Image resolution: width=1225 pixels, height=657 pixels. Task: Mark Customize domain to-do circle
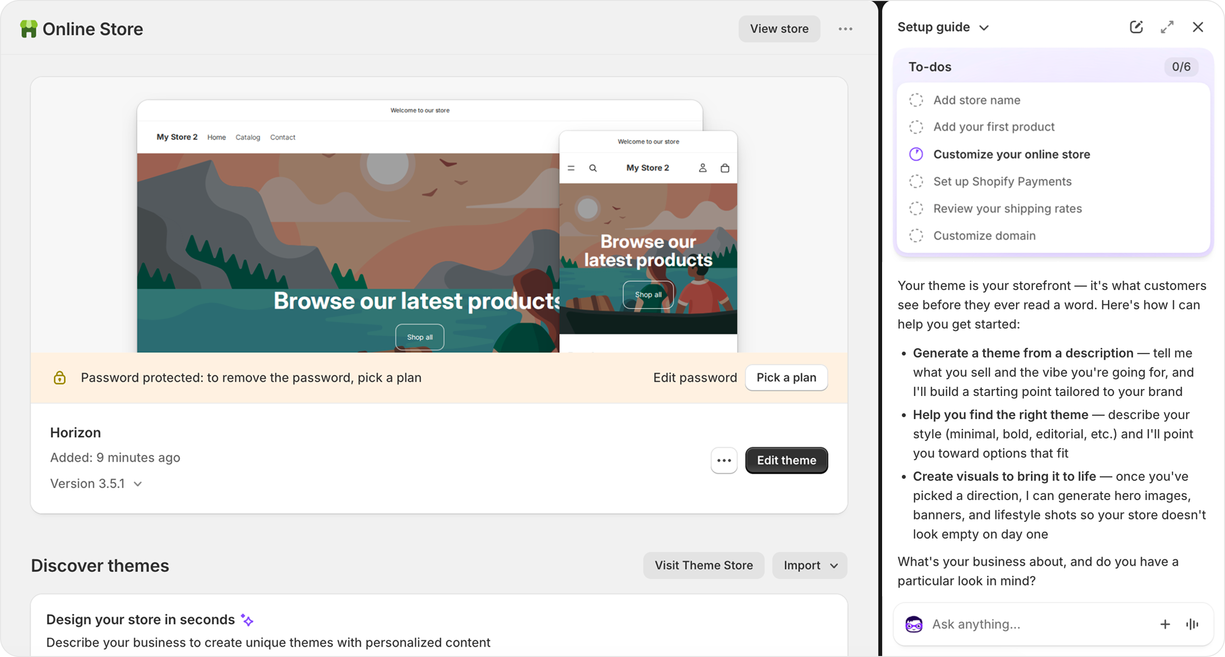click(916, 236)
